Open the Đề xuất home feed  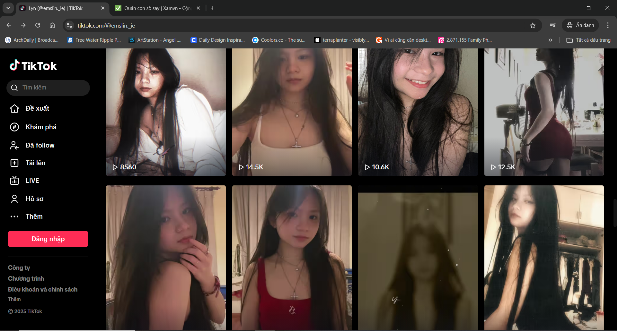[x=37, y=108]
